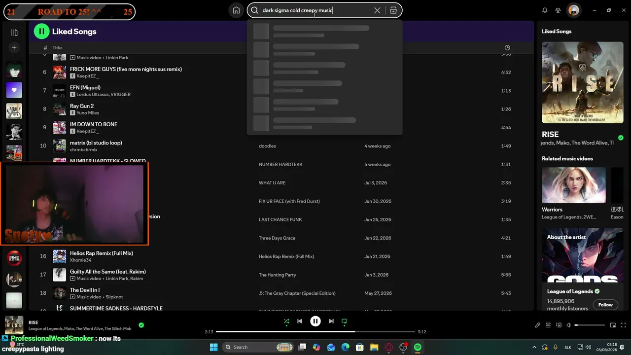Screen dimensions: 631x355
Task: Create a new playlist with plus icon
Action: (14, 48)
